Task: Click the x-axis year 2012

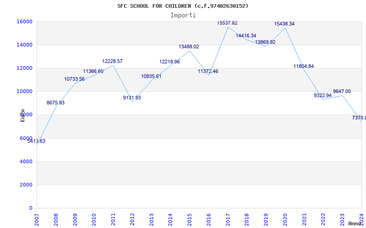Action: click(x=132, y=220)
